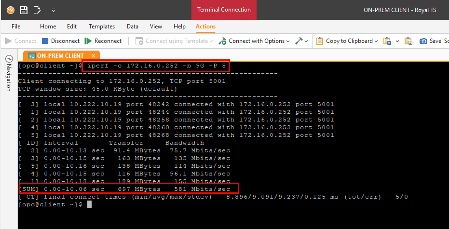
Task: Open the Templates ribbon tab
Action: (102, 27)
